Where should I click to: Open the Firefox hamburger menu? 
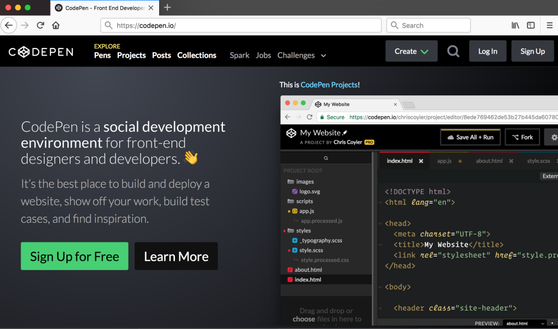[549, 25]
